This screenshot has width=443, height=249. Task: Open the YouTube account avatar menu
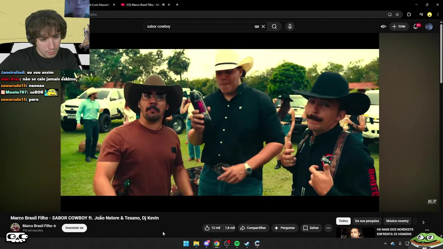(429, 27)
